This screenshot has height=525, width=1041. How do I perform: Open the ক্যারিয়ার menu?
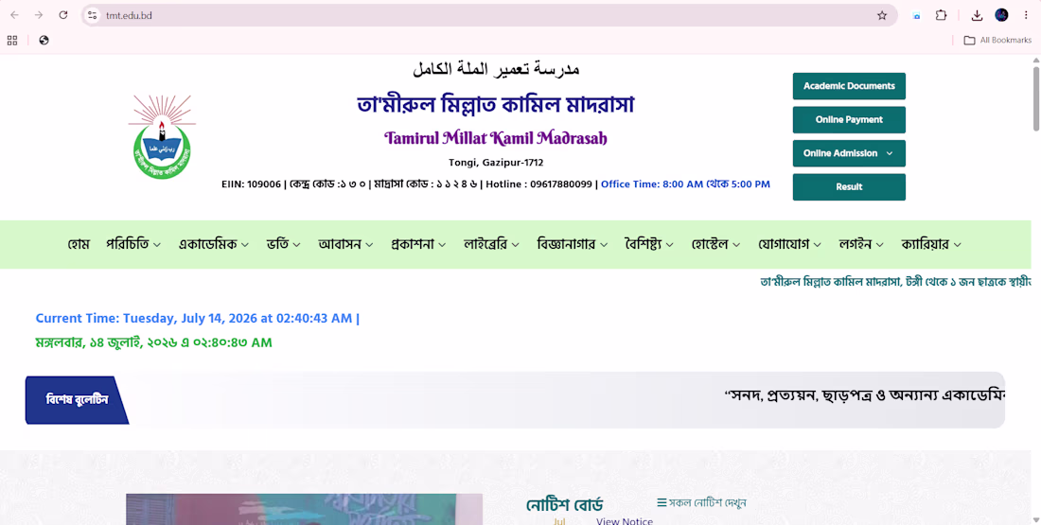(931, 244)
